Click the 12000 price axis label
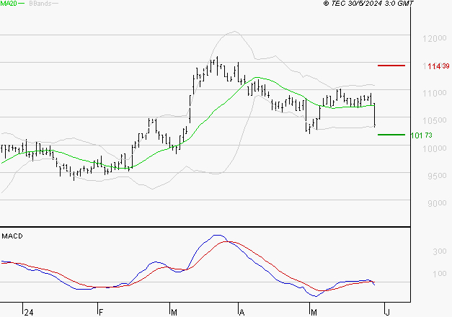Image resolution: width=452 pixels, height=317 pixels. point(435,38)
